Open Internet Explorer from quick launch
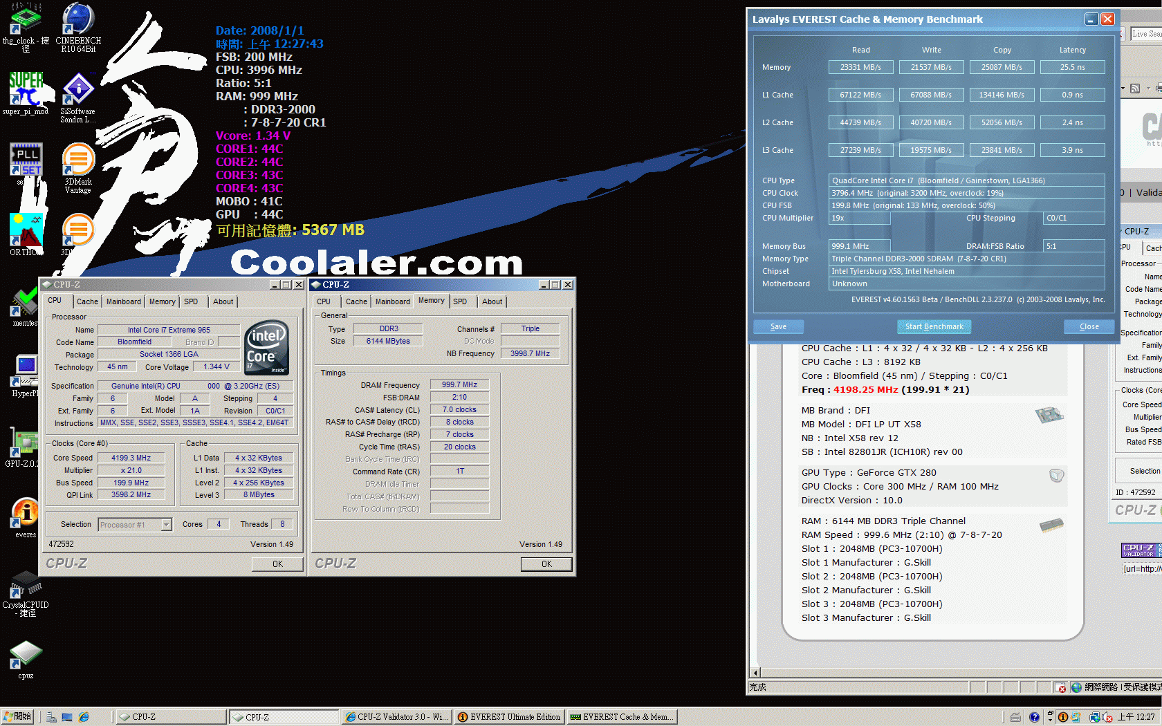1162x726 pixels. [x=84, y=717]
